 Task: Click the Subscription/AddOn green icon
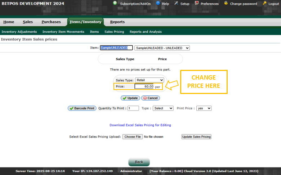pyautogui.click(x=115, y=3)
